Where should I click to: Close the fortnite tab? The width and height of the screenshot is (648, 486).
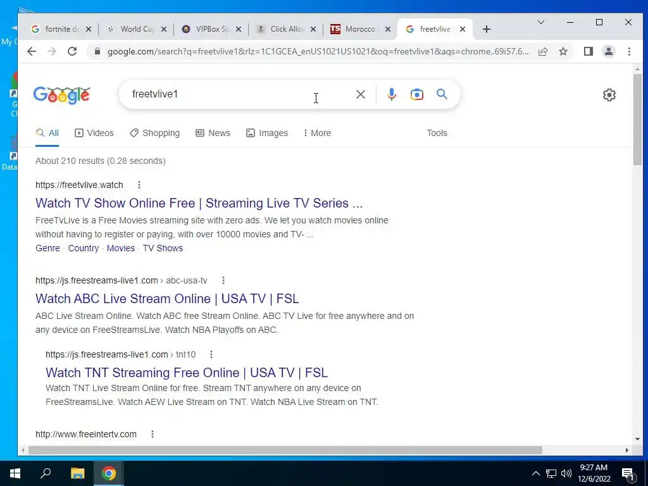89,29
